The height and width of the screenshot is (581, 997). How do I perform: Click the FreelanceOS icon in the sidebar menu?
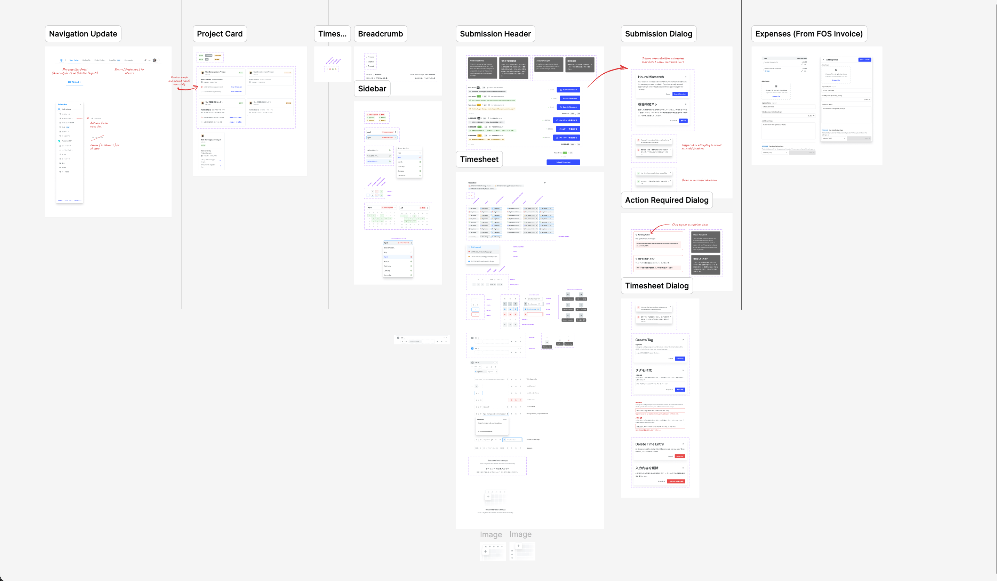tap(59, 141)
